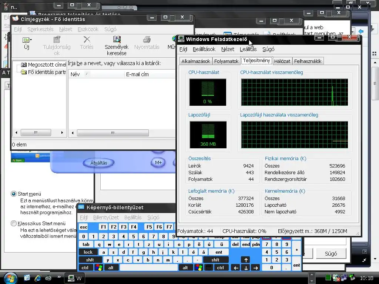
Task: Click the Törlés X icon in Címjegyzék toolbar
Action: click(x=87, y=39)
